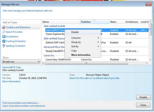Click Search for this add-on via default provider
This screenshot has width=154, height=112.
(x=94, y=78)
